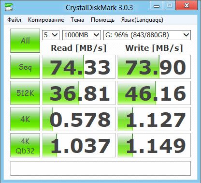Click the Seq read result 74.33

[x=79, y=67]
